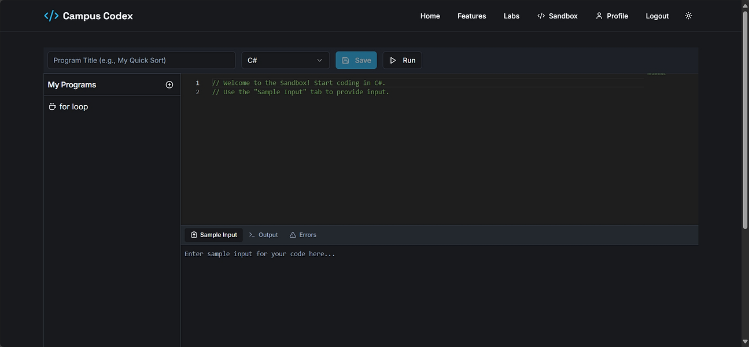Click inside the Program Title field
749x347 pixels.
(141, 60)
